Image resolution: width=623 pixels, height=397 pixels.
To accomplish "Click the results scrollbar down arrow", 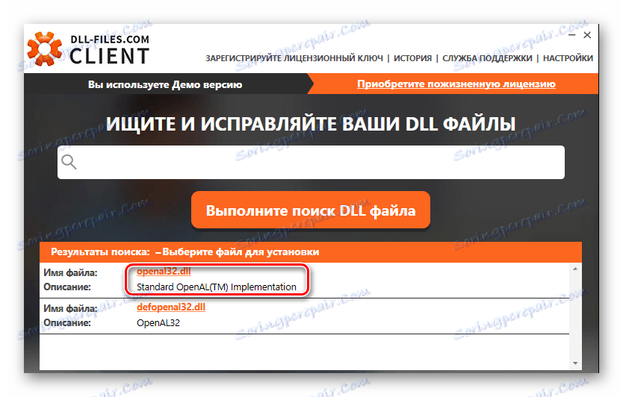I will pos(575,363).
